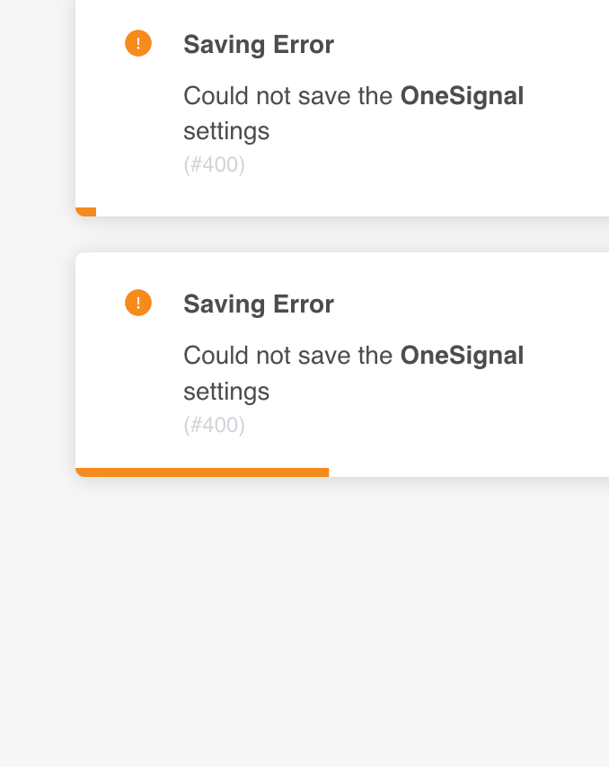609x767 pixels.
Task: Click the word "settings" in the upper toast
Action: click(226, 132)
